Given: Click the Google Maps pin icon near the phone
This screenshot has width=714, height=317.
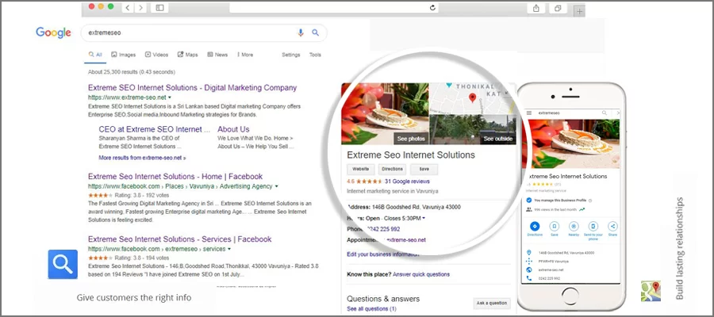Looking at the screenshot, I should pyautogui.click(x=651, y=291).
